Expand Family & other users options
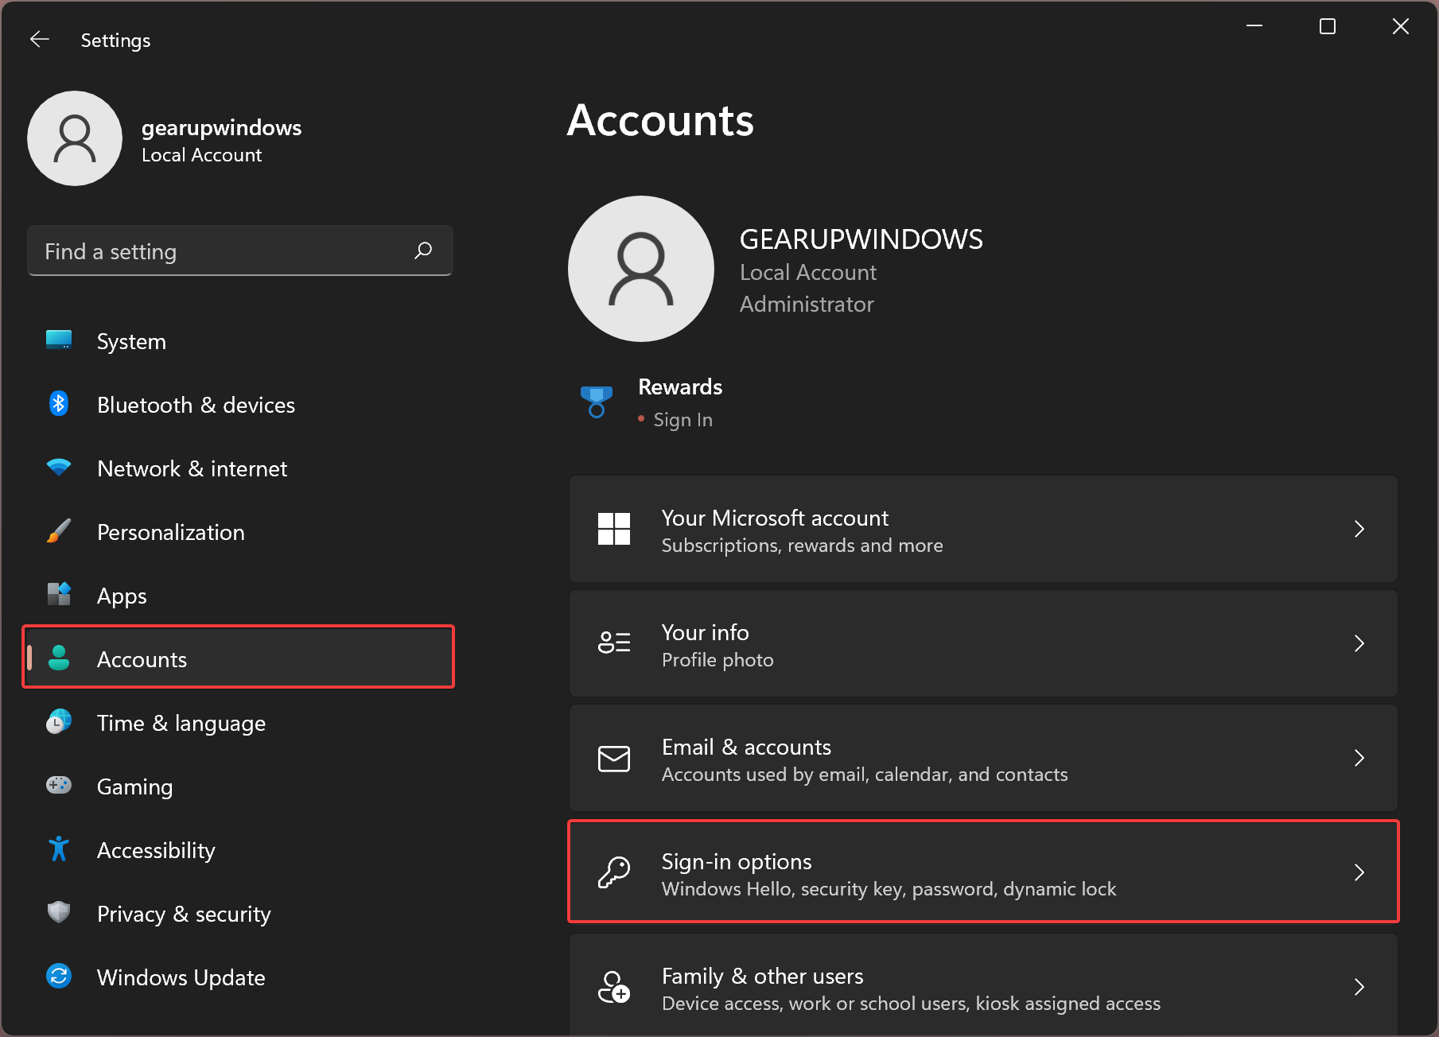1439x1037 pixels. point(982,988)
